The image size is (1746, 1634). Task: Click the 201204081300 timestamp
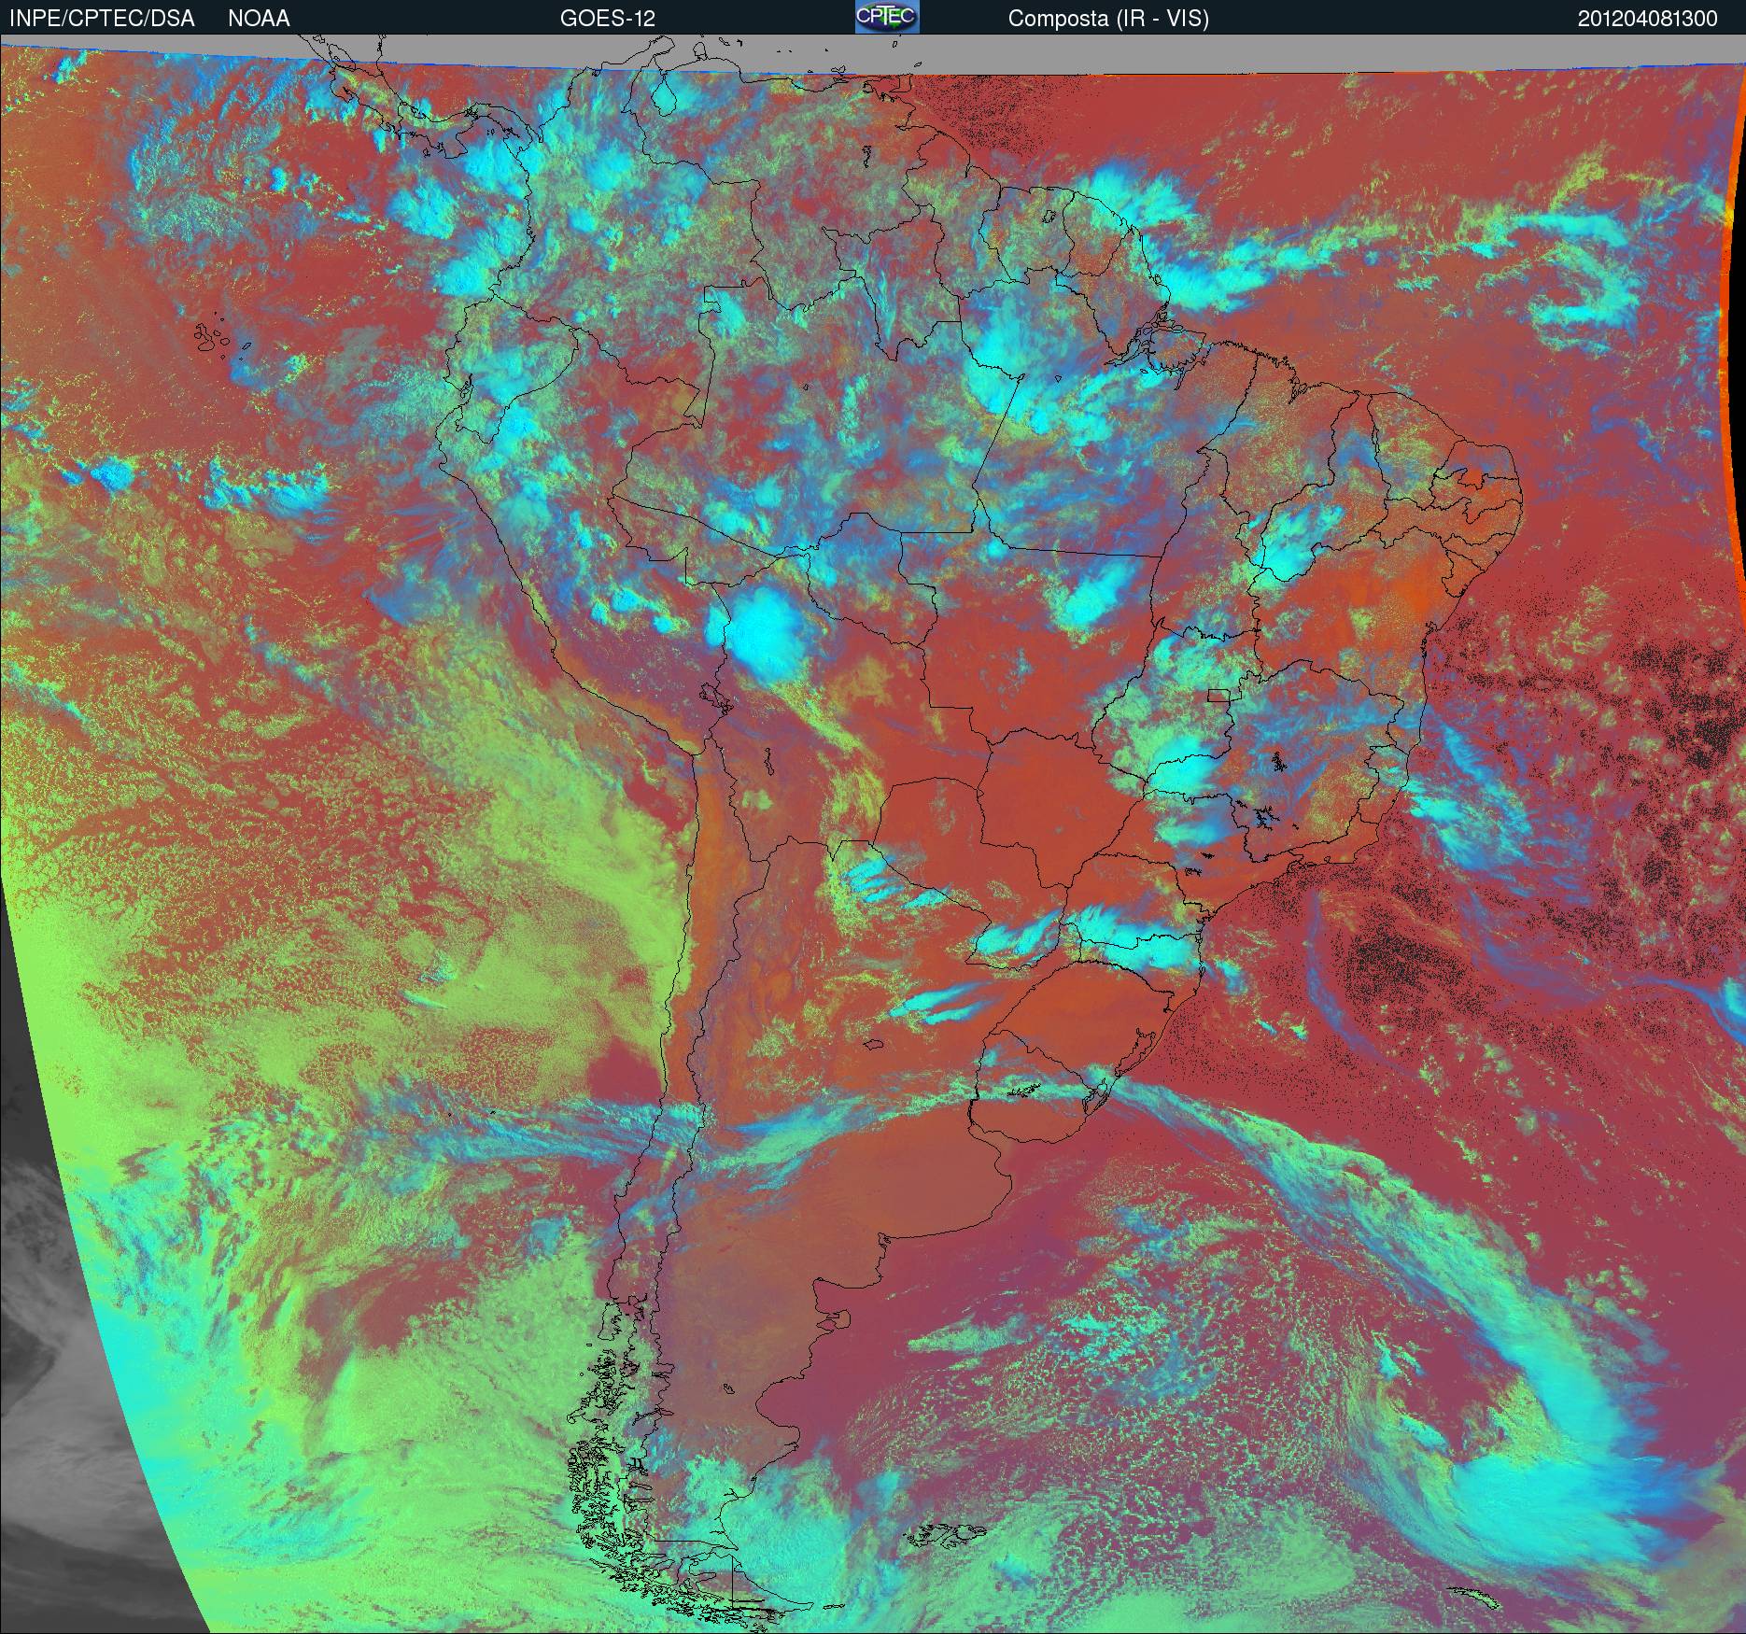pos(1647,19)
